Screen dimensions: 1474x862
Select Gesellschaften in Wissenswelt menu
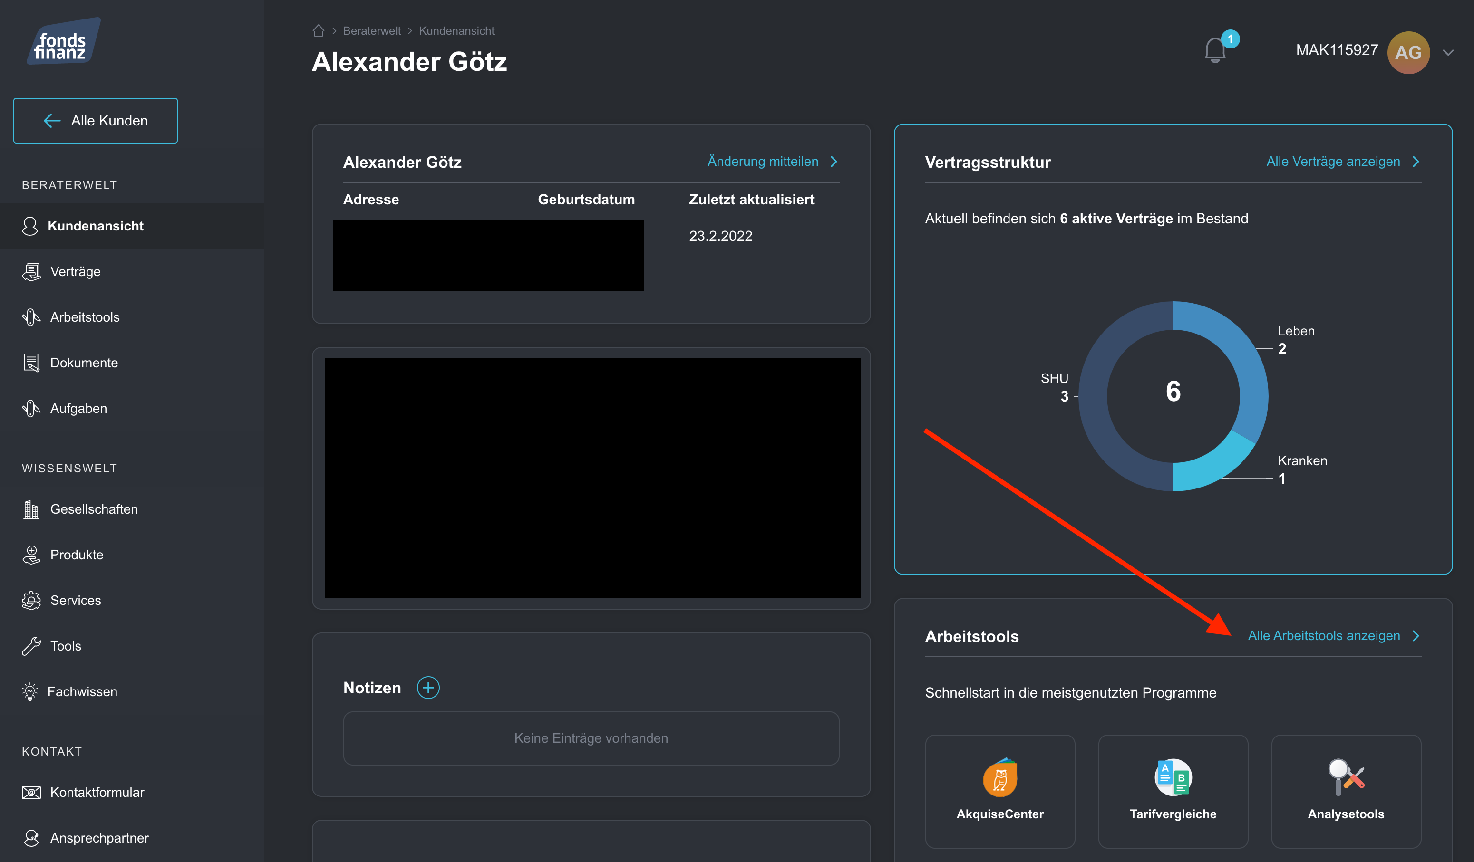(94, 509)
